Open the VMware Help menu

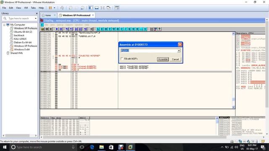[x=41, y=8]
